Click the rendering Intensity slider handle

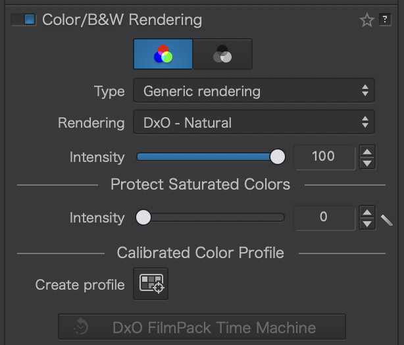tap(278, 157)
